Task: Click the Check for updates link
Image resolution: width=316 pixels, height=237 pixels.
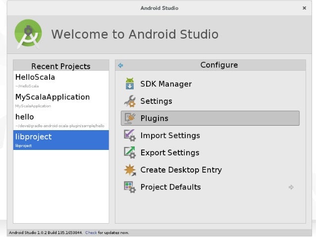Action: point(91,233)
